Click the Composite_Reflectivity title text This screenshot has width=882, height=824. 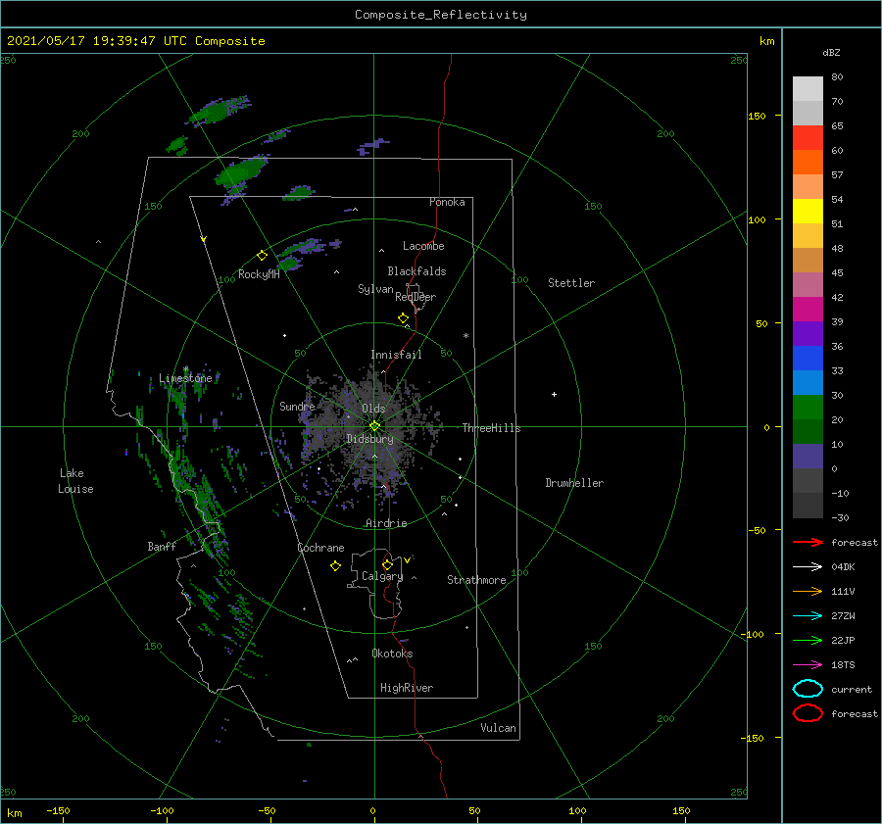point(440,15)
